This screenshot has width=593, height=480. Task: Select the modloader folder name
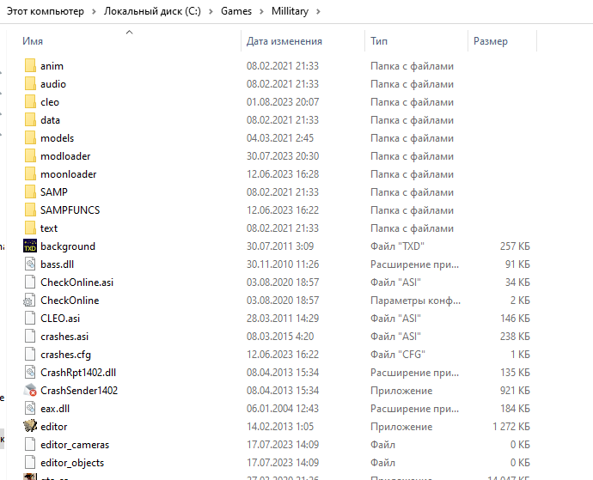pyautogui.click(x=65, y=156)
